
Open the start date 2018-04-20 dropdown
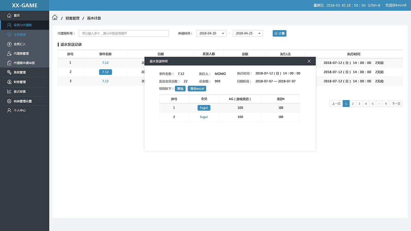[x=211, y=33]
